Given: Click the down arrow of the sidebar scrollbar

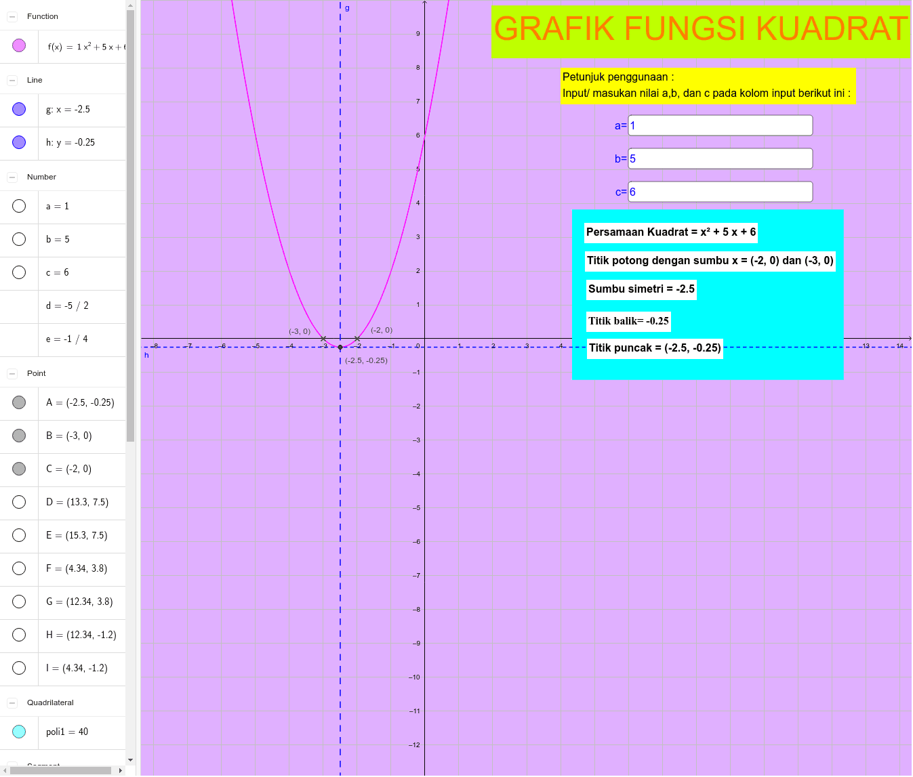Looking at the screenshot, I should pyautogui.click(x=129, y=759).
